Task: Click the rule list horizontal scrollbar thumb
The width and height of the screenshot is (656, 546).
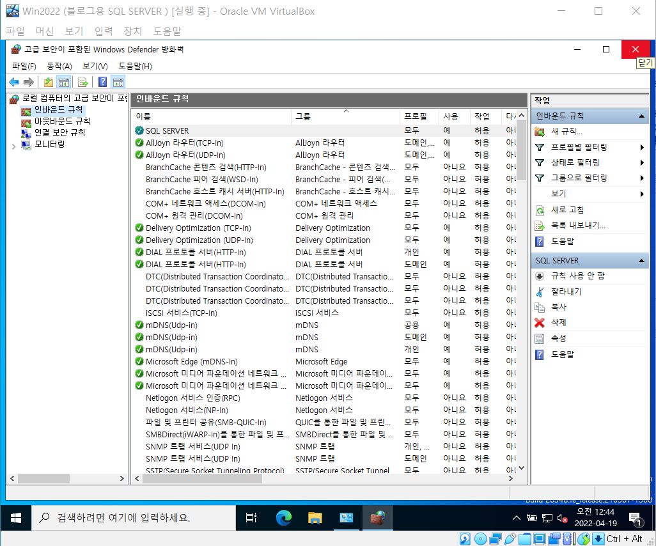Action: click(203, 479)
